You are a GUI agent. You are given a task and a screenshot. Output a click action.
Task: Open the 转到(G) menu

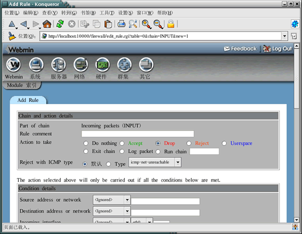point(69,13)
